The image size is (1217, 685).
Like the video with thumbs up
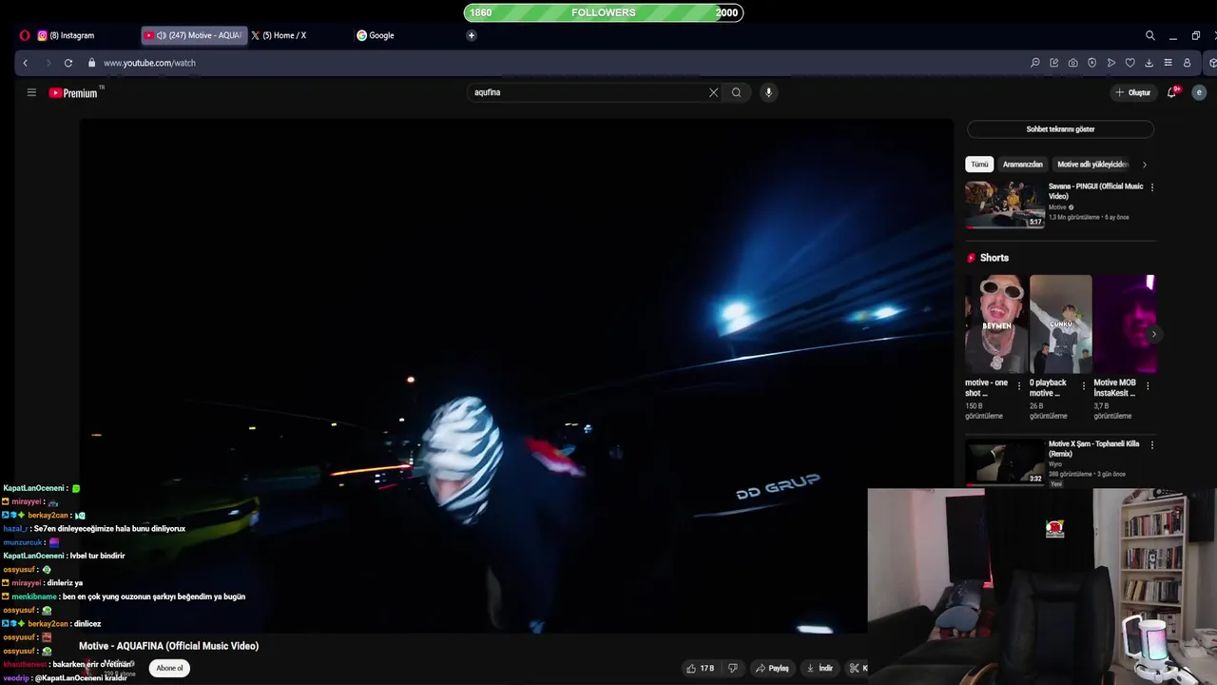pos(702,668)
